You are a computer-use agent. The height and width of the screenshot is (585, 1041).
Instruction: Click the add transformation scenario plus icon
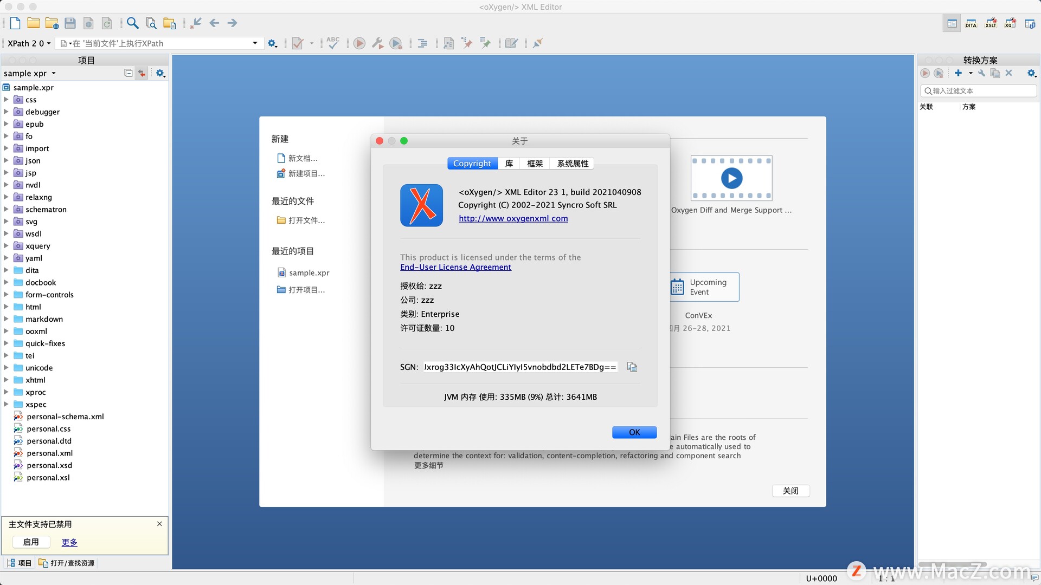coord(958,73)
